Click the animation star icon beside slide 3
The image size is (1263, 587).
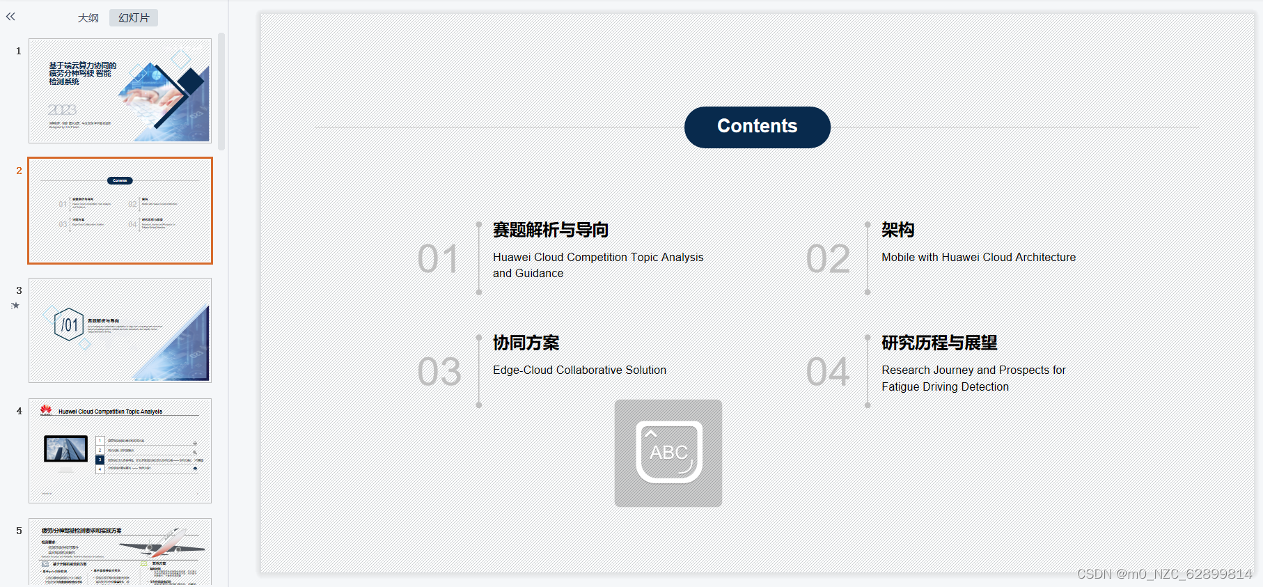15,305
